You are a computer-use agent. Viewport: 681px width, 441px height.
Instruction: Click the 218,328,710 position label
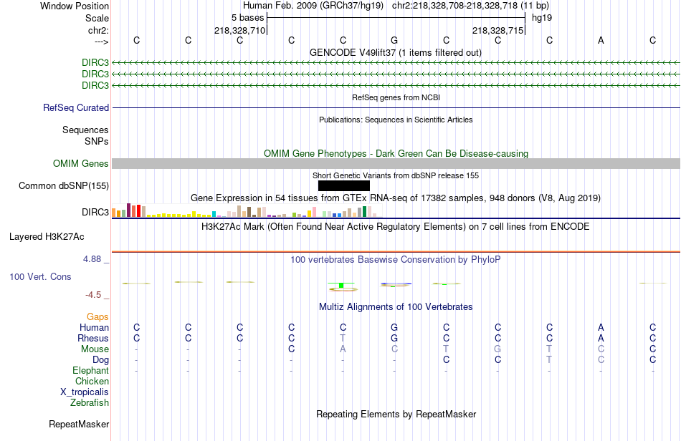tap(239, 30)
